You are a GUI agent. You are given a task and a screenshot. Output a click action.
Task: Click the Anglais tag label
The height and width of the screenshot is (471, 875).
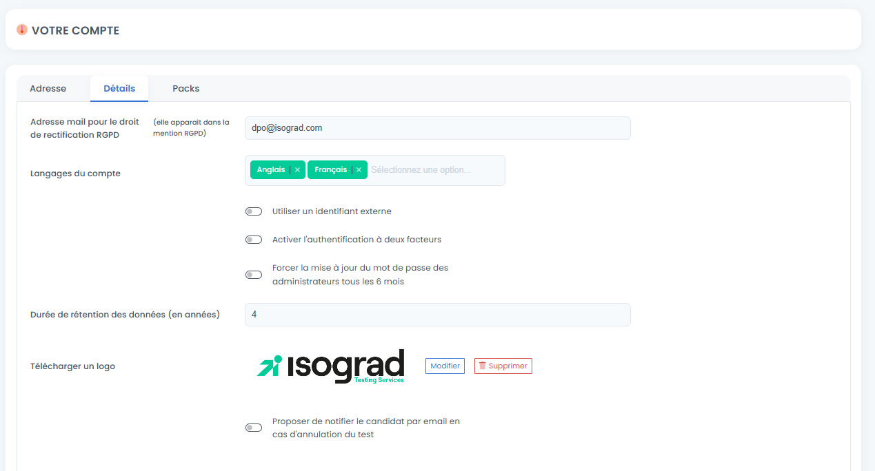(271, 170)
